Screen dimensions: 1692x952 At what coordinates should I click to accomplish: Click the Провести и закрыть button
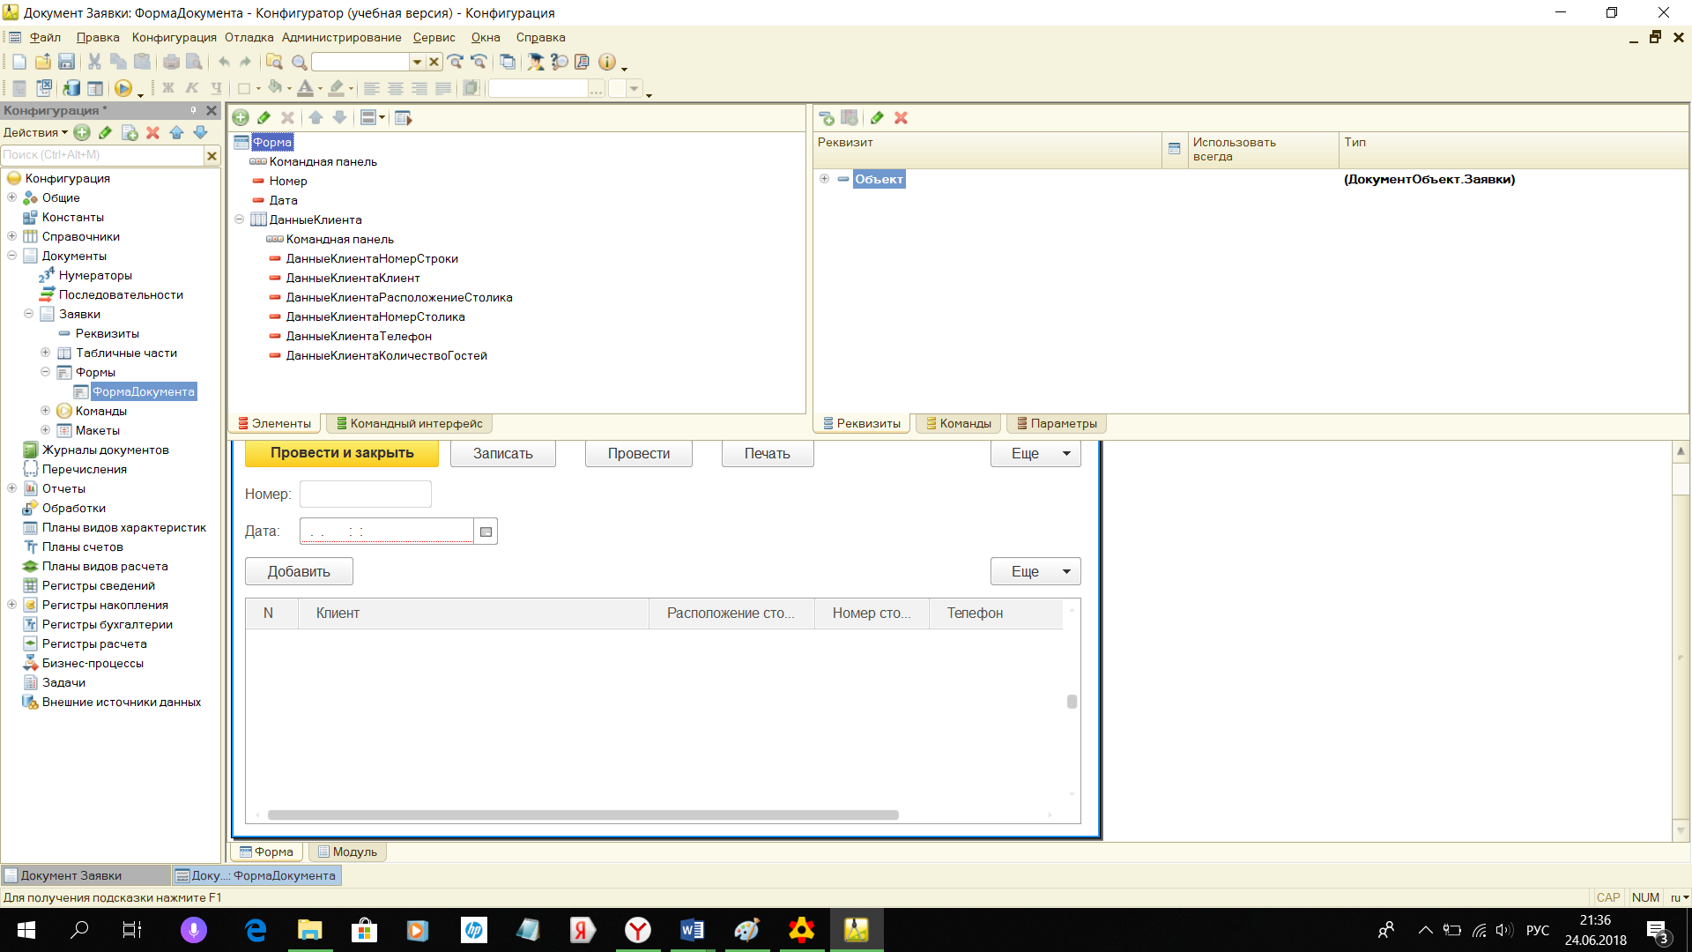click(342, 453)
